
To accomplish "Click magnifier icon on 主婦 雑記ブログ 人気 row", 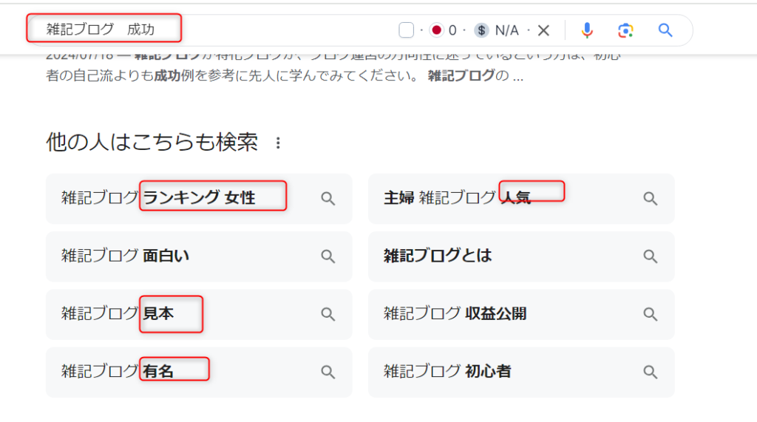I will pos(651,199).
